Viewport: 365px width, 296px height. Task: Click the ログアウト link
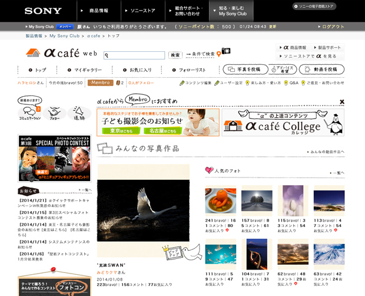coord(333,27)
